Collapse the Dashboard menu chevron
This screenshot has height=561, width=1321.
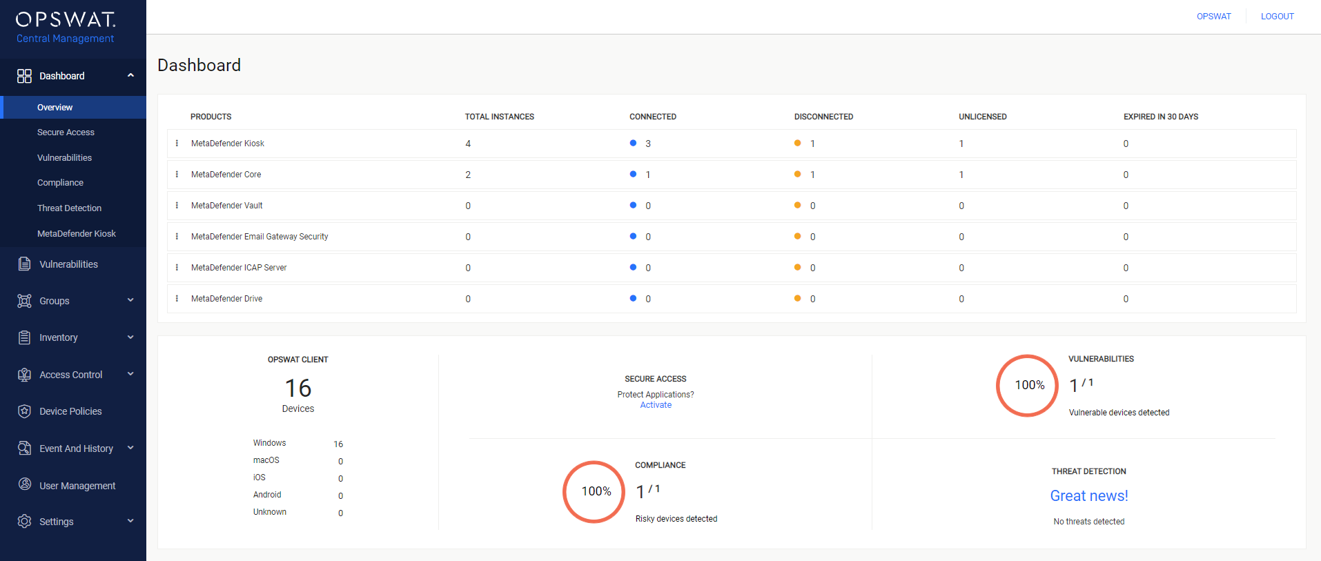pyautogui.click(x=130, y=75)
